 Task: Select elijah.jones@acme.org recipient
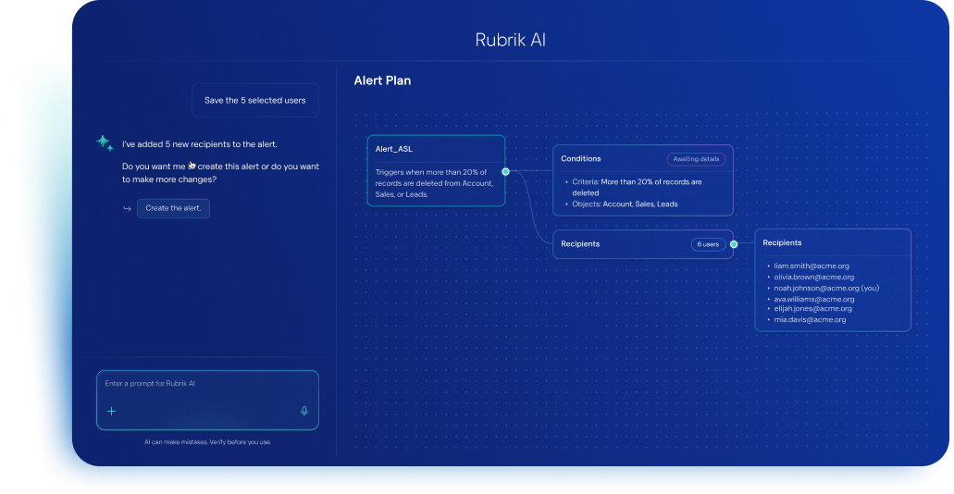pos(812,308)
